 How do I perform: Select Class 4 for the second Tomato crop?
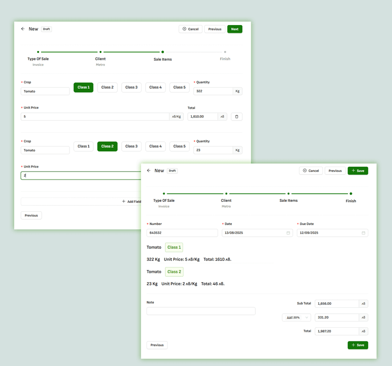(x=155, y=146)
